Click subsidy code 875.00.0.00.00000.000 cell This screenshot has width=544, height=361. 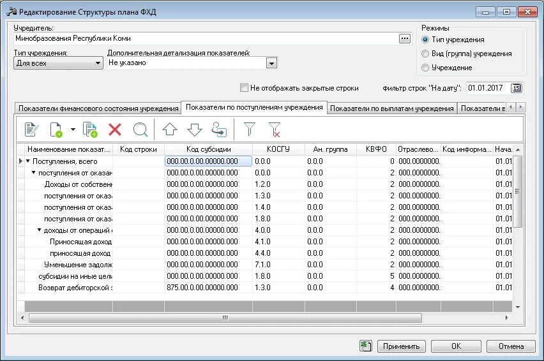pyautogui.click(x=209, y=287)
